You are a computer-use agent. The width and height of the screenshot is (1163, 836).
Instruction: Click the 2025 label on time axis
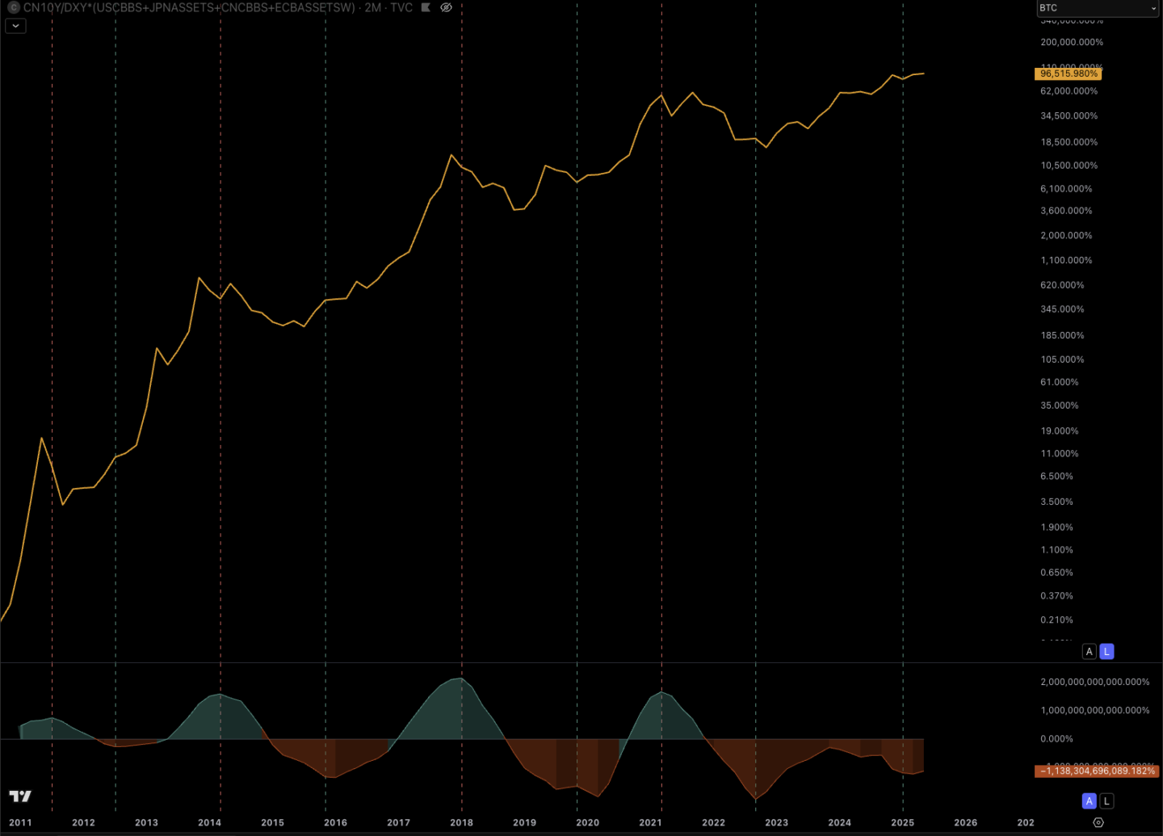pyautogui.click(x=902, y=823)
